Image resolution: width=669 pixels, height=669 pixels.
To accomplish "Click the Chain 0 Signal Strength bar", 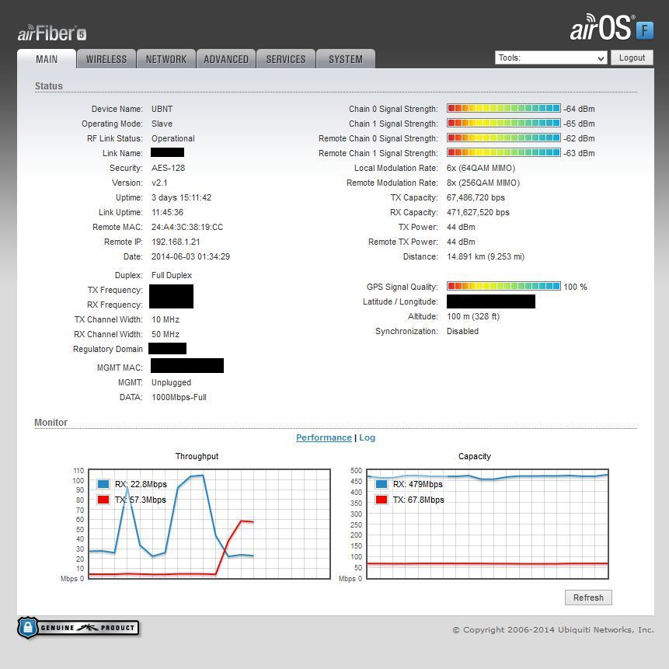I will (503, 109).
